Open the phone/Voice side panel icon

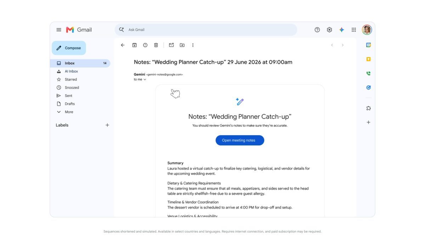368,73
